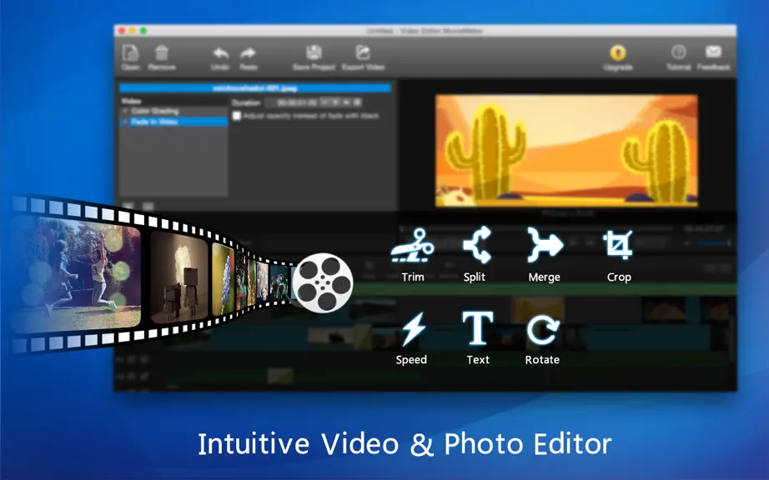Click Save Project in the toolbar
Viewport: 769px width, 480px height.
point(314,57)
